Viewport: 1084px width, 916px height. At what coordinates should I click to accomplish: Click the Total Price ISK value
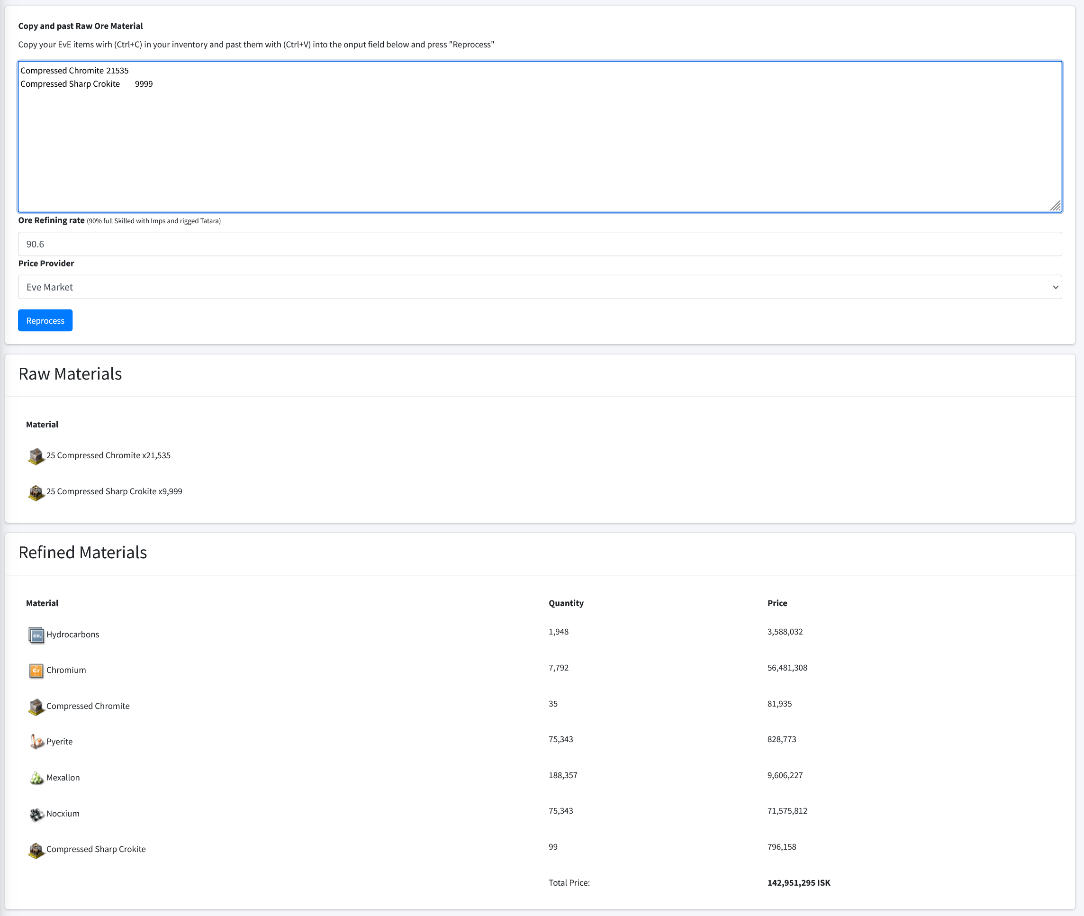tap(798, 883)
